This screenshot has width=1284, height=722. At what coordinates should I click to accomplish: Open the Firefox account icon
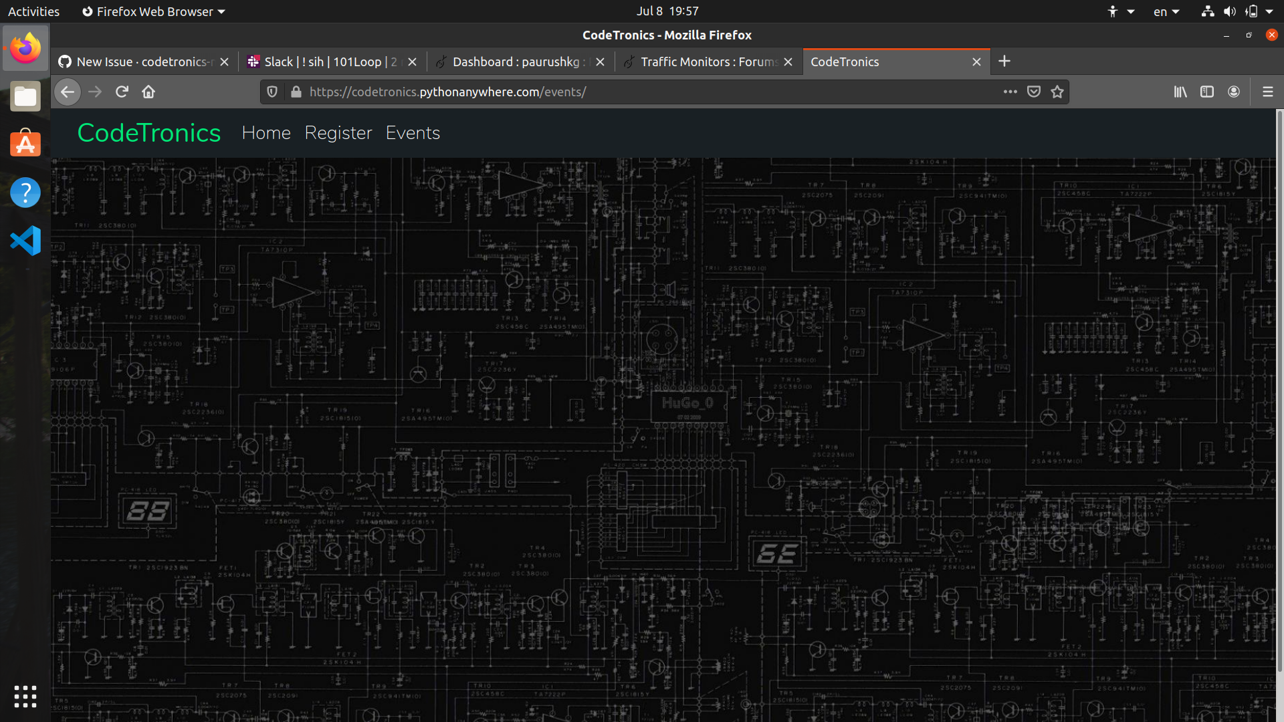(x=1234, y=92)
